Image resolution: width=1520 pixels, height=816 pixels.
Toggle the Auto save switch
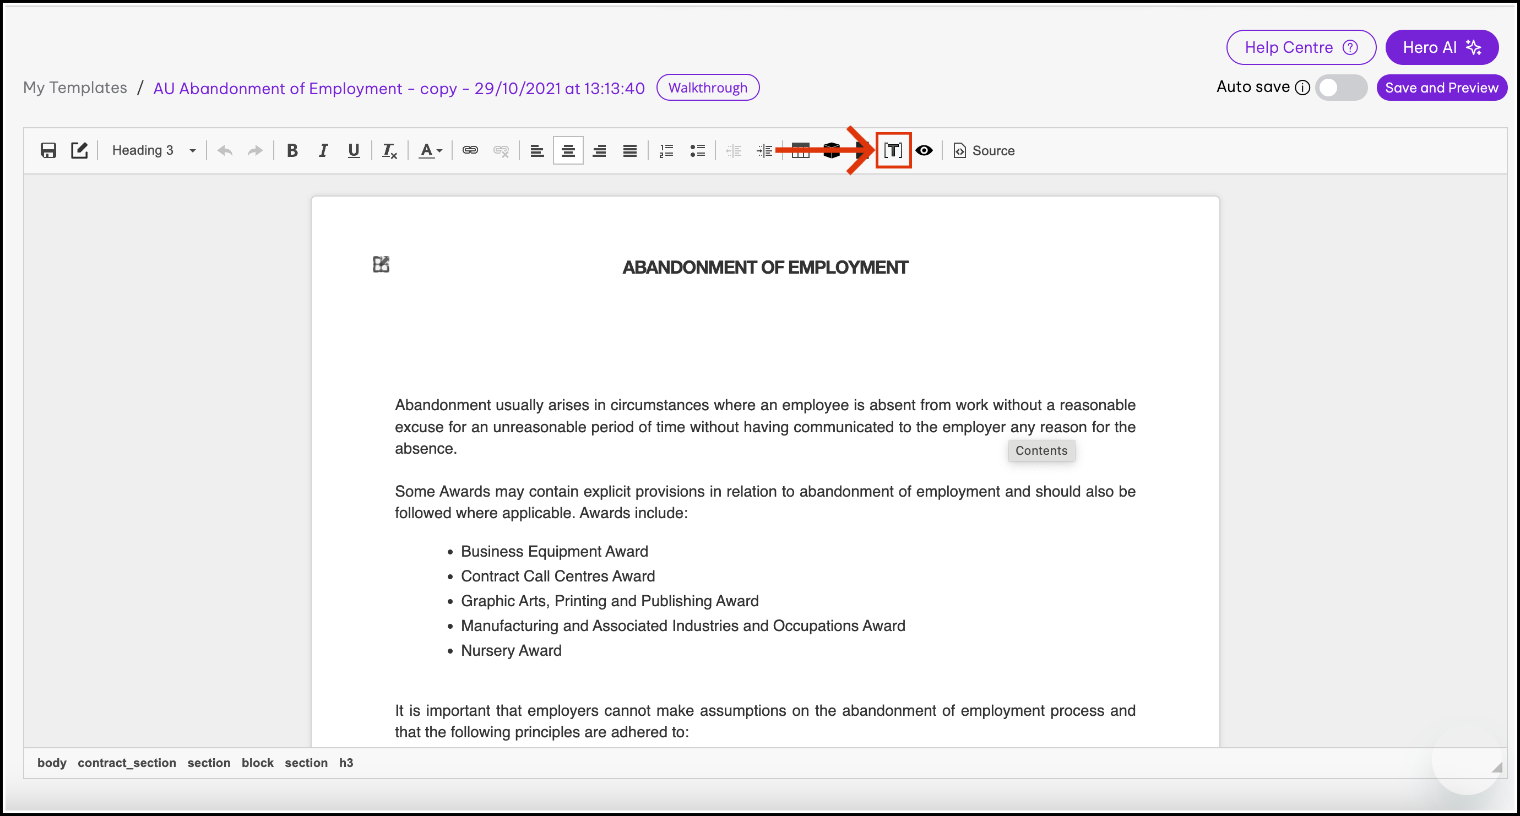pyautogui.click(x=1340, y=88)
